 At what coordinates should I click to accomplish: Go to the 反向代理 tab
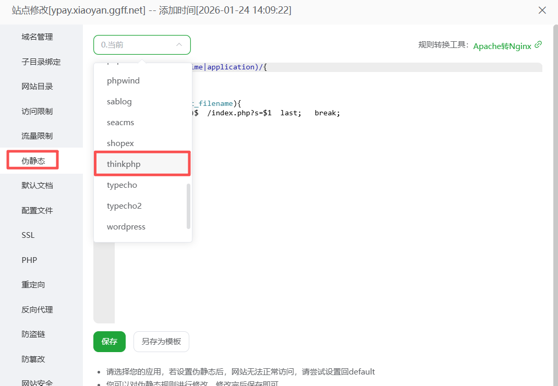click(37, 310)
